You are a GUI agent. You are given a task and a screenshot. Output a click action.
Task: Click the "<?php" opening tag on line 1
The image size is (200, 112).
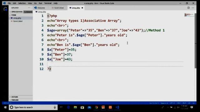(x=52, y=16)
